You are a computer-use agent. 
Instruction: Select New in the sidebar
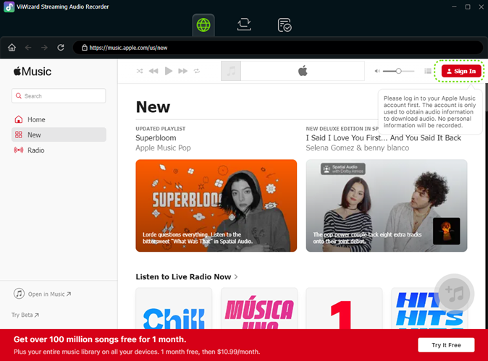[59, 135]
